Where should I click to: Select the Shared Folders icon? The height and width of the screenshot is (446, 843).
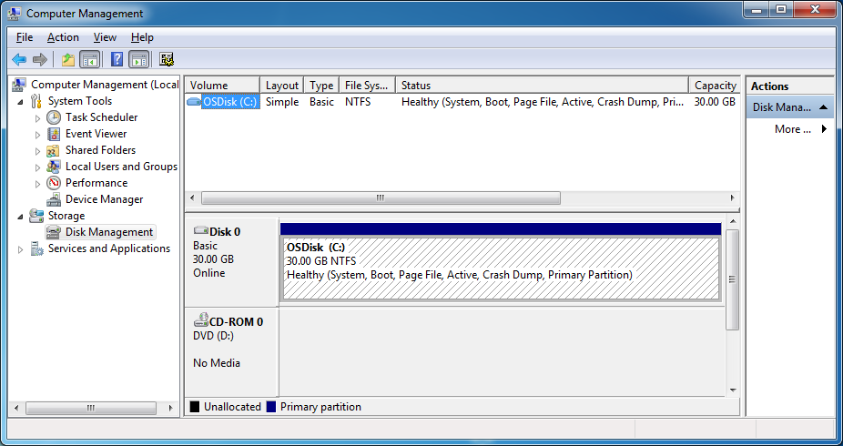tap(54, 150)
